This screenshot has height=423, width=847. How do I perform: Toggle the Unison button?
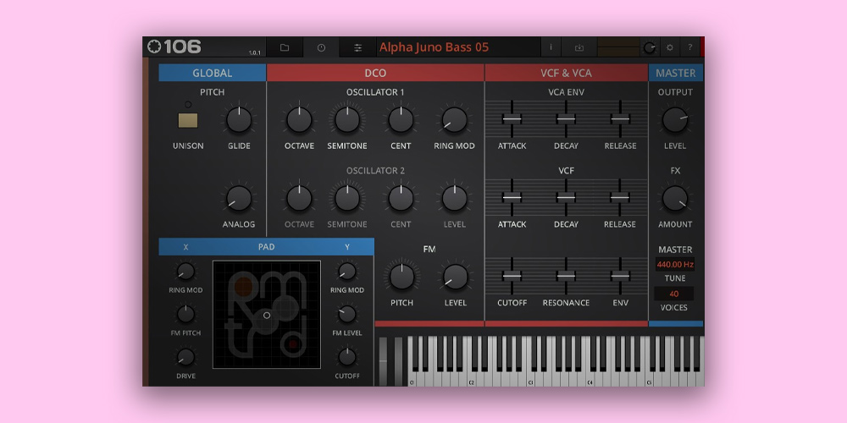(188, 120)
